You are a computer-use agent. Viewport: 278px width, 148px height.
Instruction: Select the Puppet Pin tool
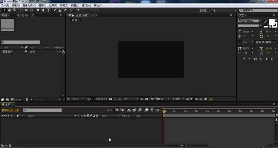click(78, 10)
